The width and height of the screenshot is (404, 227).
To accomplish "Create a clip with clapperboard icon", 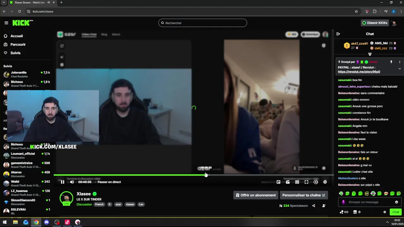I will tap(288, 182).
